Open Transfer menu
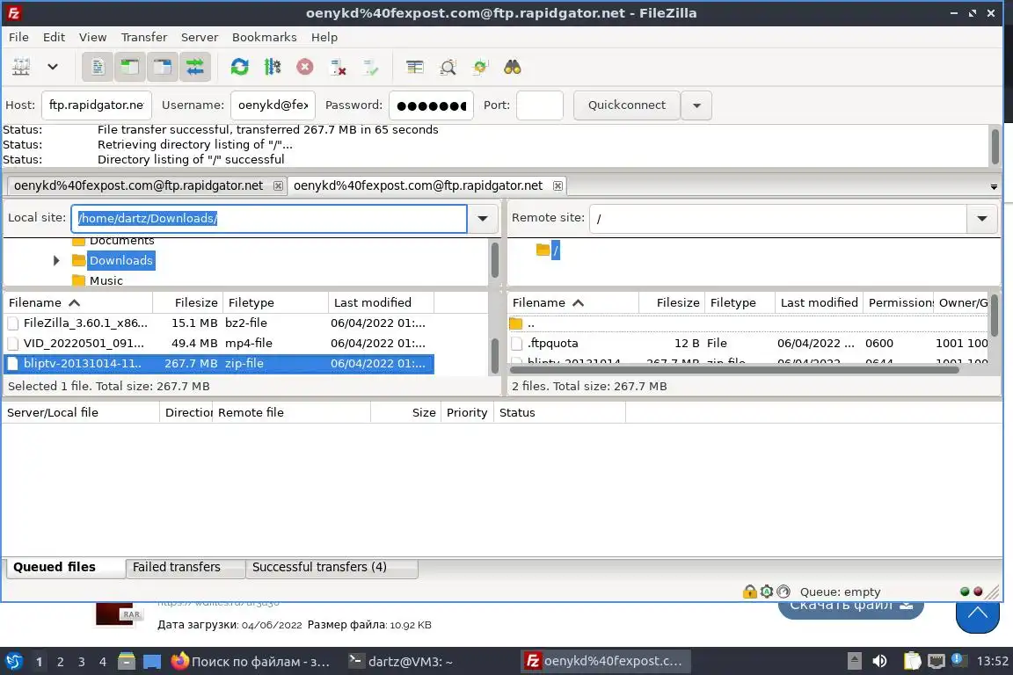 (x=144, y=37)
